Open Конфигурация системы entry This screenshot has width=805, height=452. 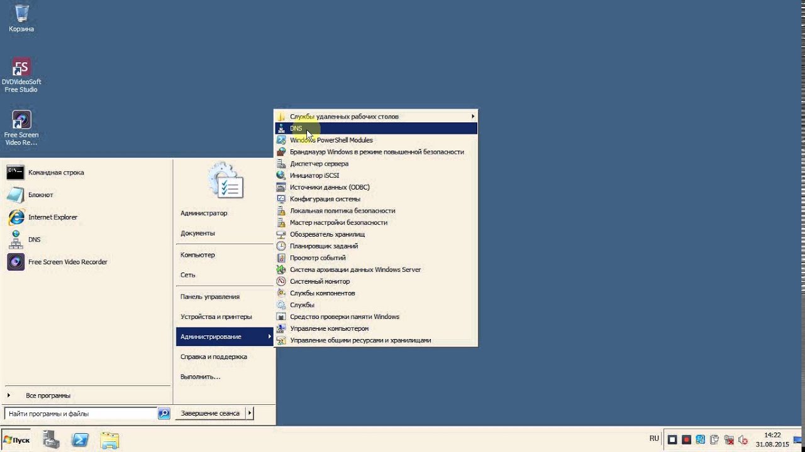click(x=376, y=199)
